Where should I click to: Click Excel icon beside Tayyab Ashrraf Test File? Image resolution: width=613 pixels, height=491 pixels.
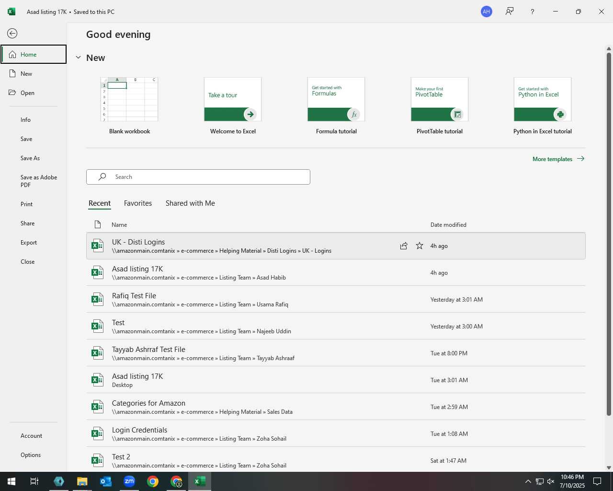click(x=97, y=353)
